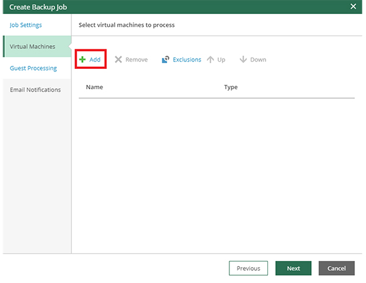
Task: Select the Remove text label
Action: pos(137,60)
